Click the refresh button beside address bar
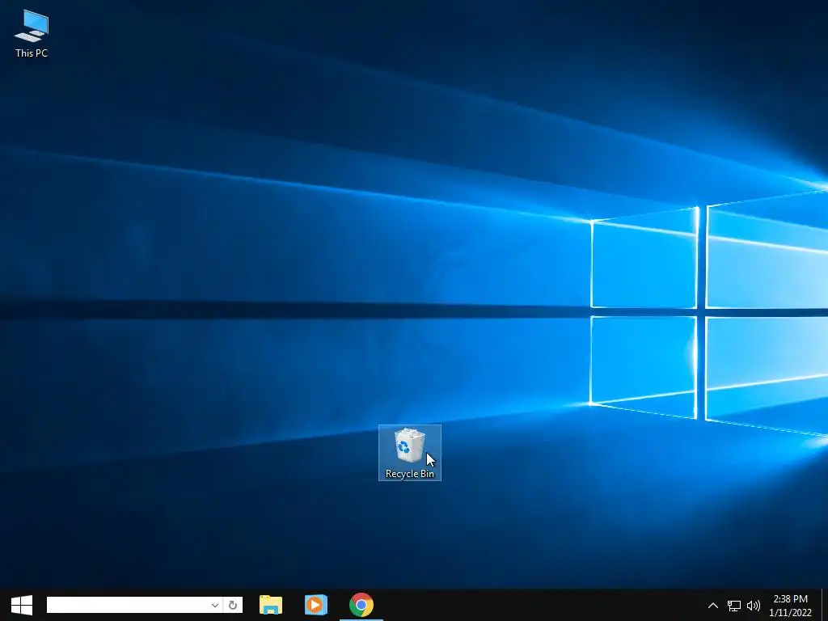The image size is (828, 621). tap(233, 605)
